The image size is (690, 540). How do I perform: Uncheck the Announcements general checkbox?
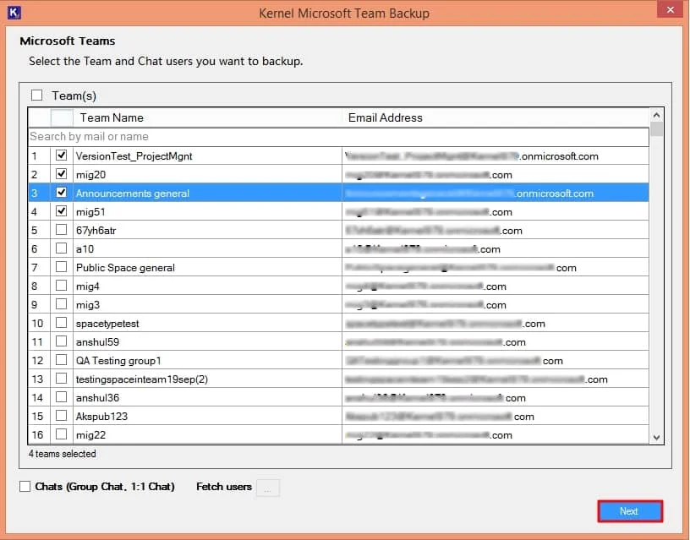pyautogui.click(x=62, y=193)
